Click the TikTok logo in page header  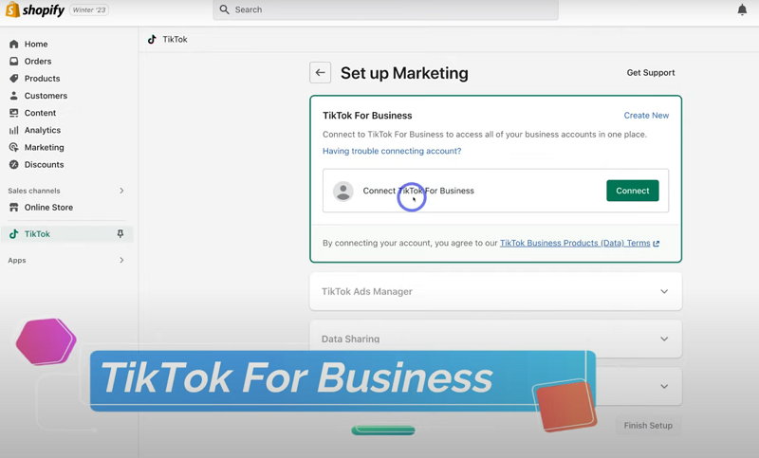pyautogui.click(x=152, y=39)
